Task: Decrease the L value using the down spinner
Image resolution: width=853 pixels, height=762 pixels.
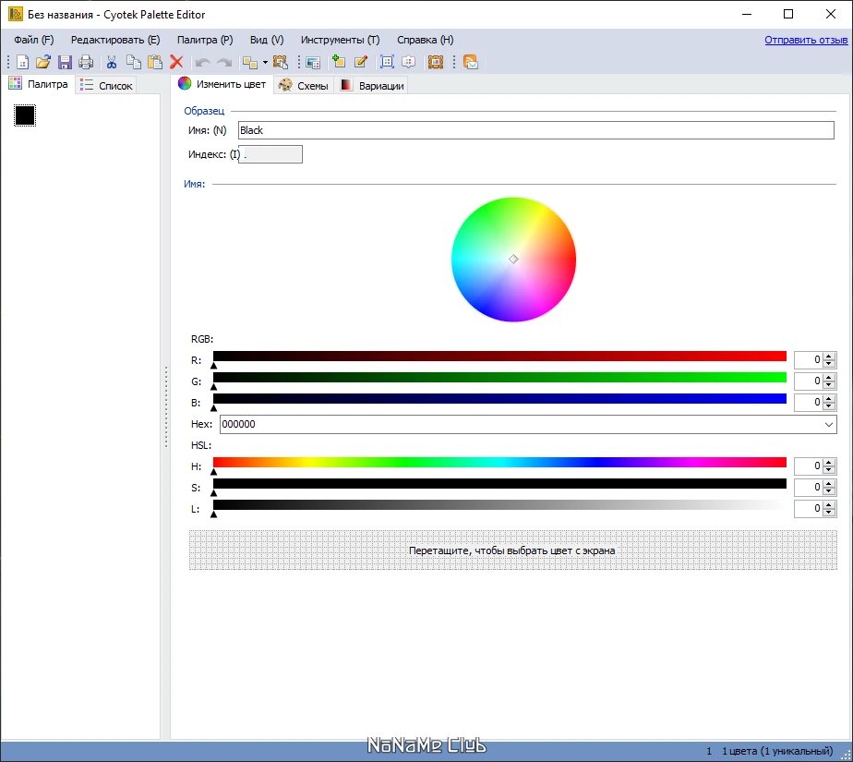Action: (x=829, y=513)
